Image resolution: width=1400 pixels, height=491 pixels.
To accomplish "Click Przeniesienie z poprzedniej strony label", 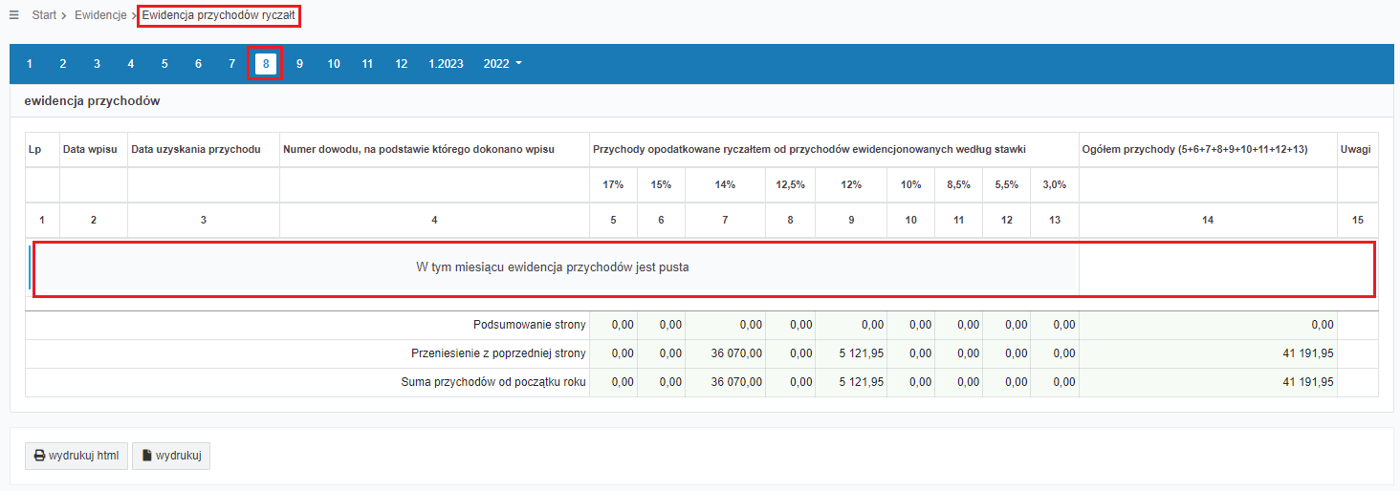I will click(498, 353).
